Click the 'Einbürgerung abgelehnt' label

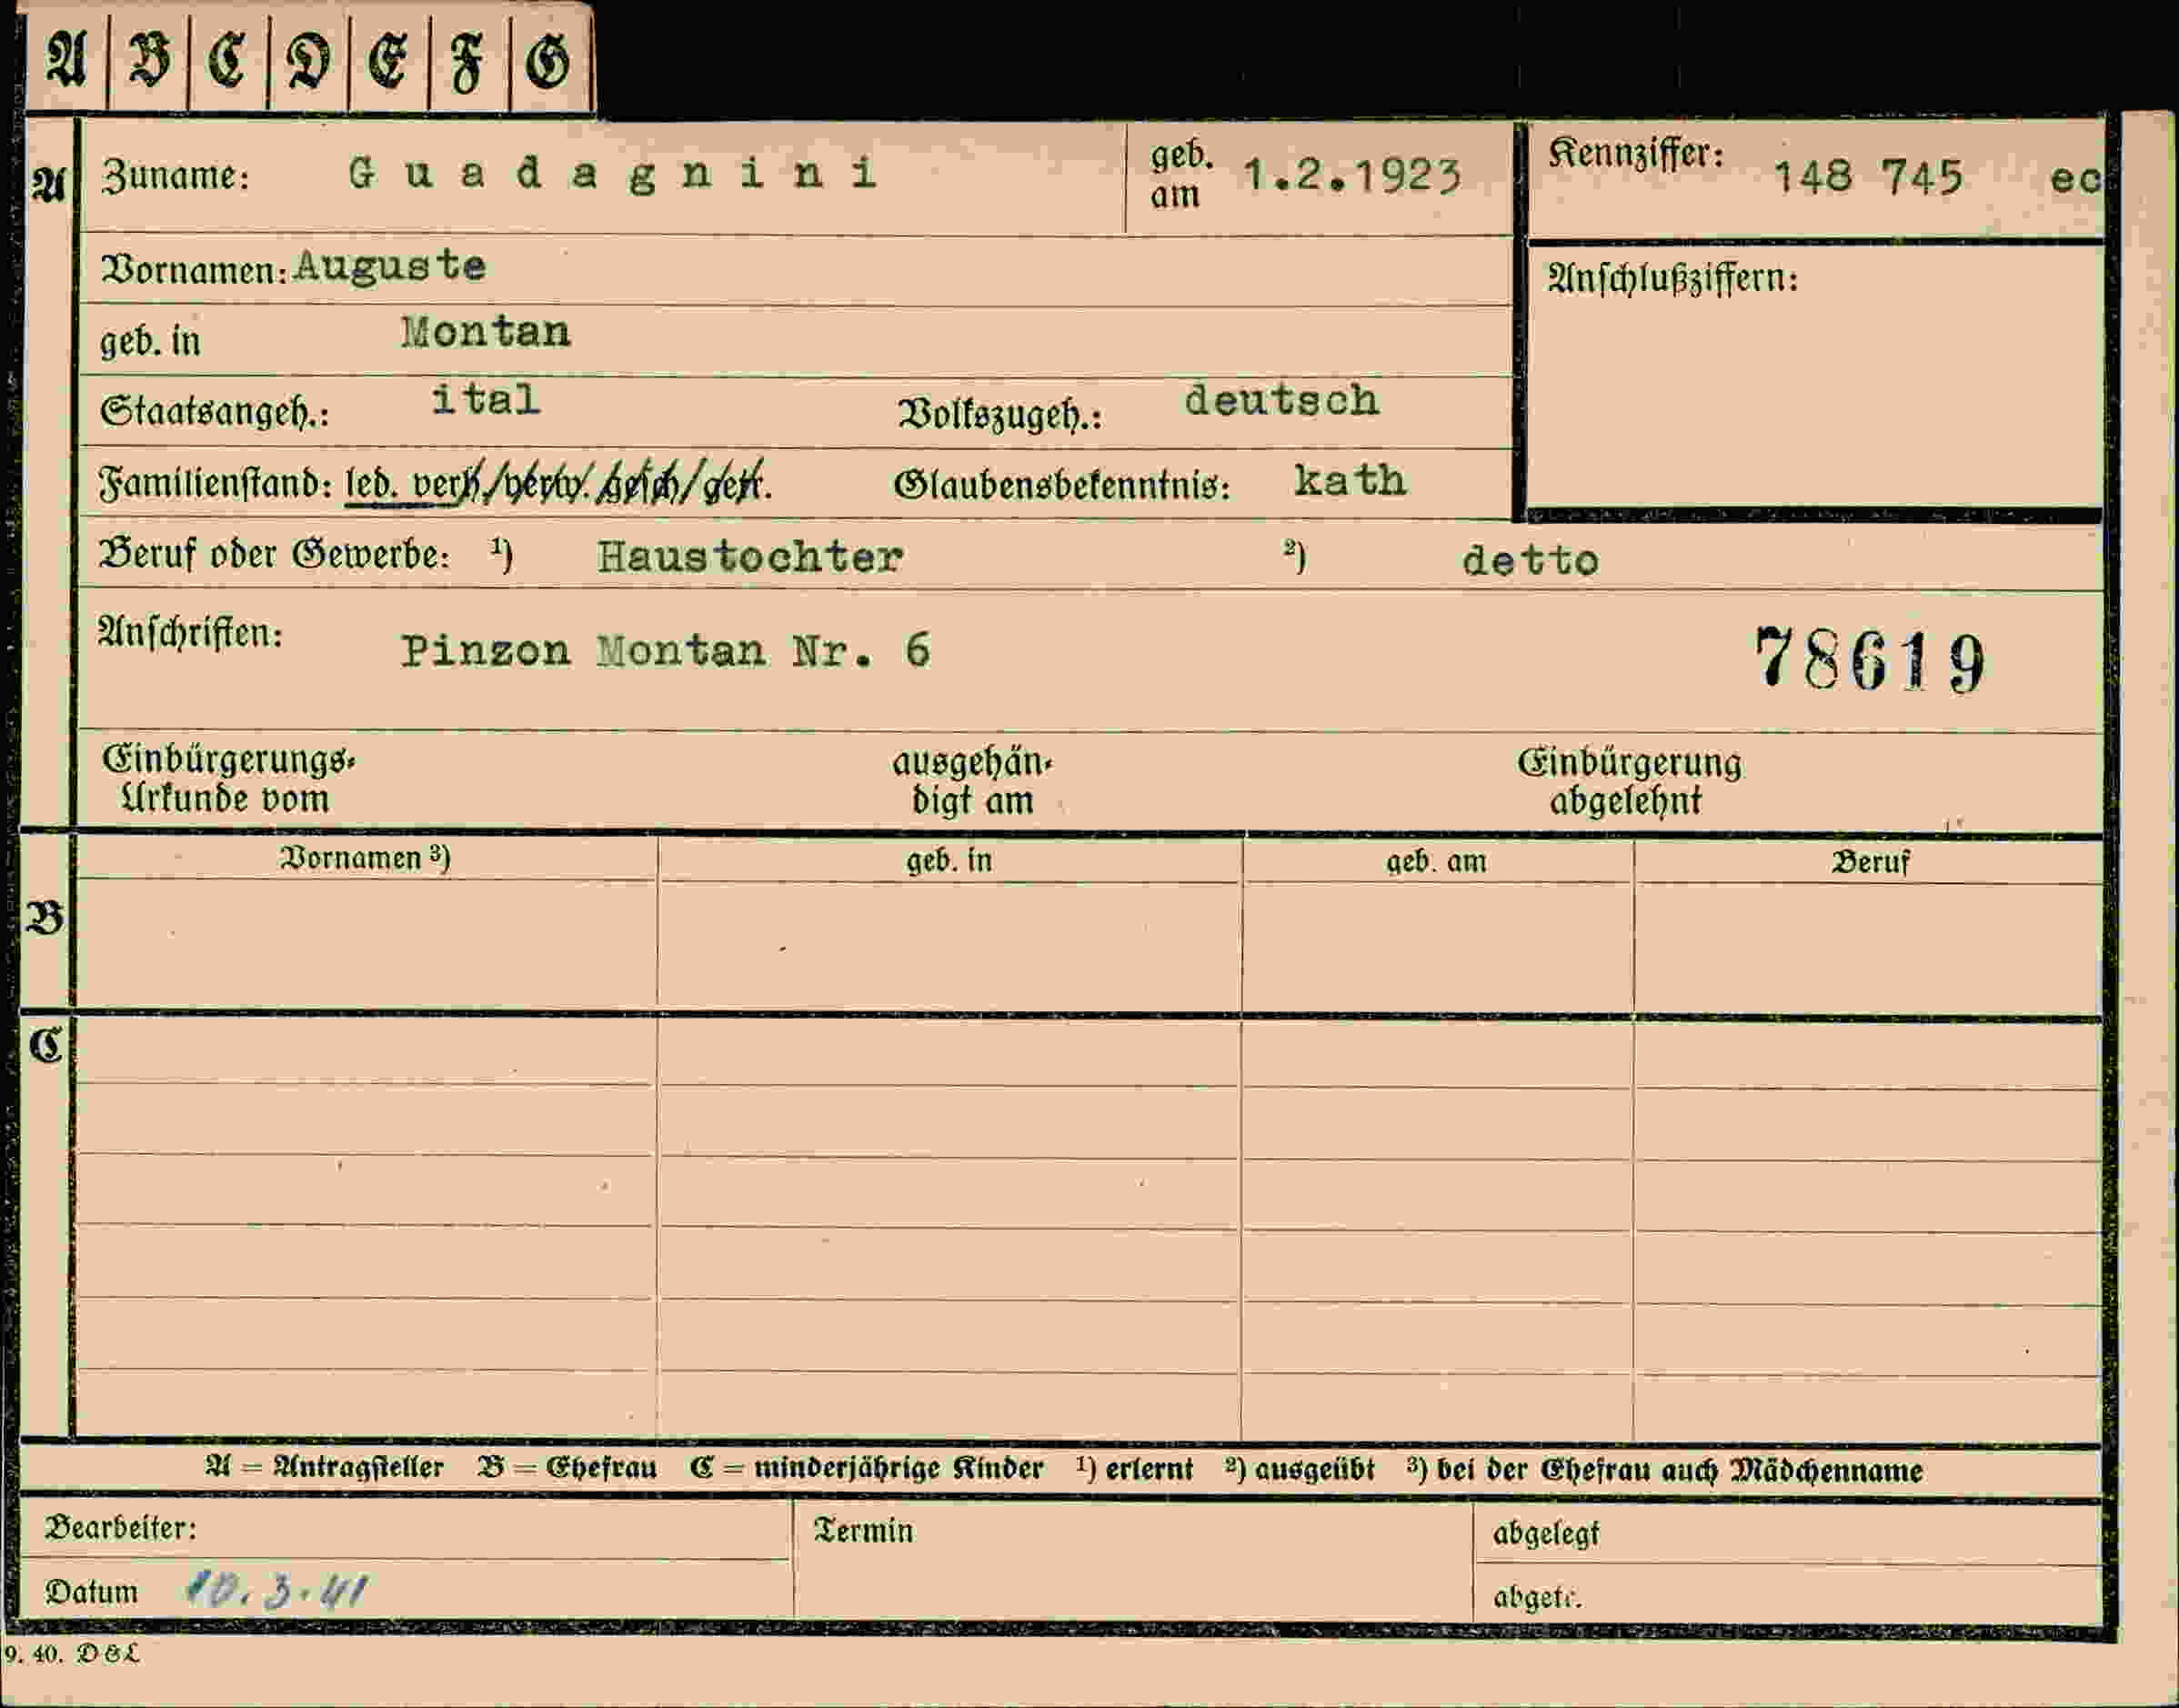[x=1630, y=781]
